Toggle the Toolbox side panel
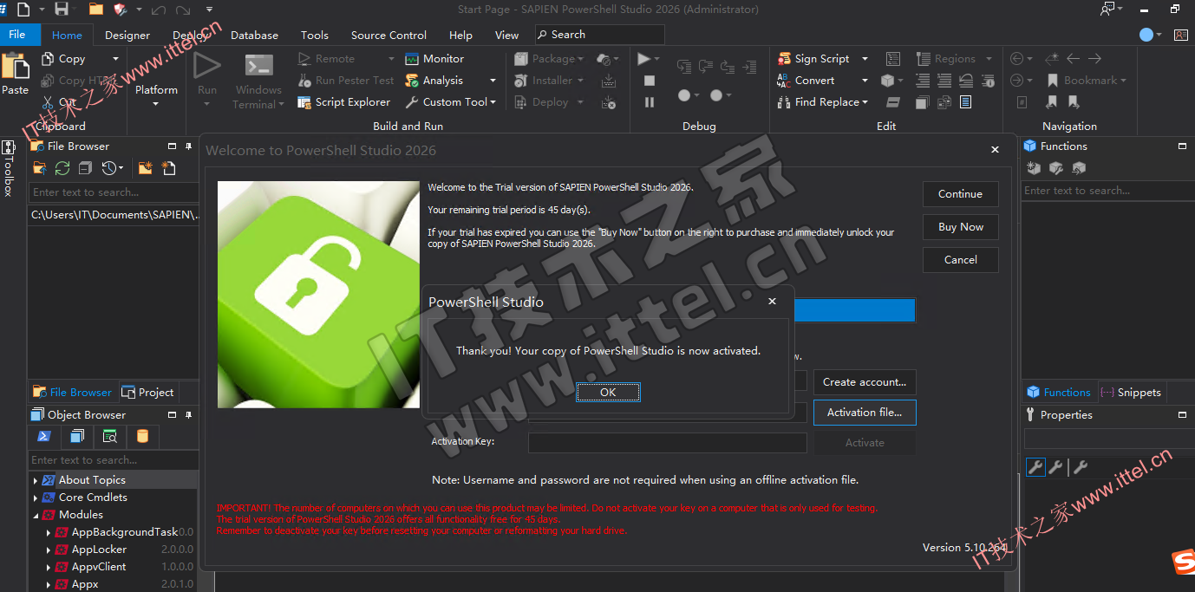Screen dimensions: 1195x592 (9, 165)
